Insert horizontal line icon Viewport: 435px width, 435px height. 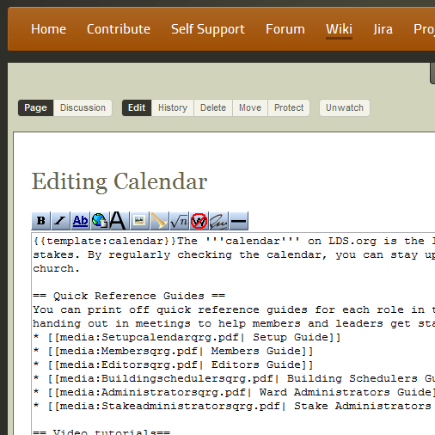click(x=238, y=221)
